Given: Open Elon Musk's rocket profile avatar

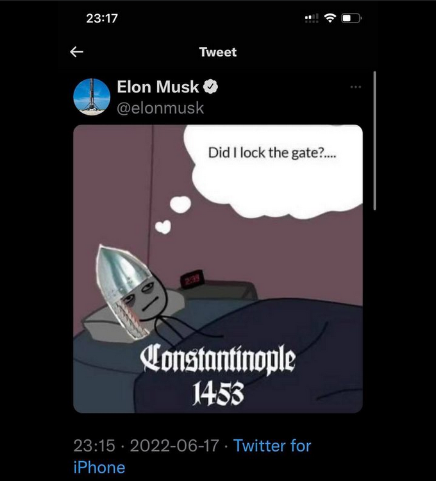Looking at the screenshot, I should click(92, 97).
